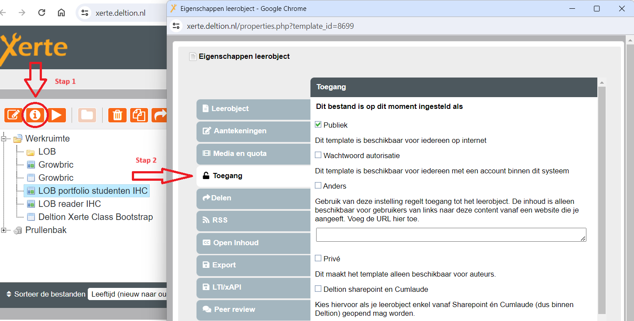Screen dimensions: 634x321
Task: Switch to the Delen tab
Action: click(253, 198)
